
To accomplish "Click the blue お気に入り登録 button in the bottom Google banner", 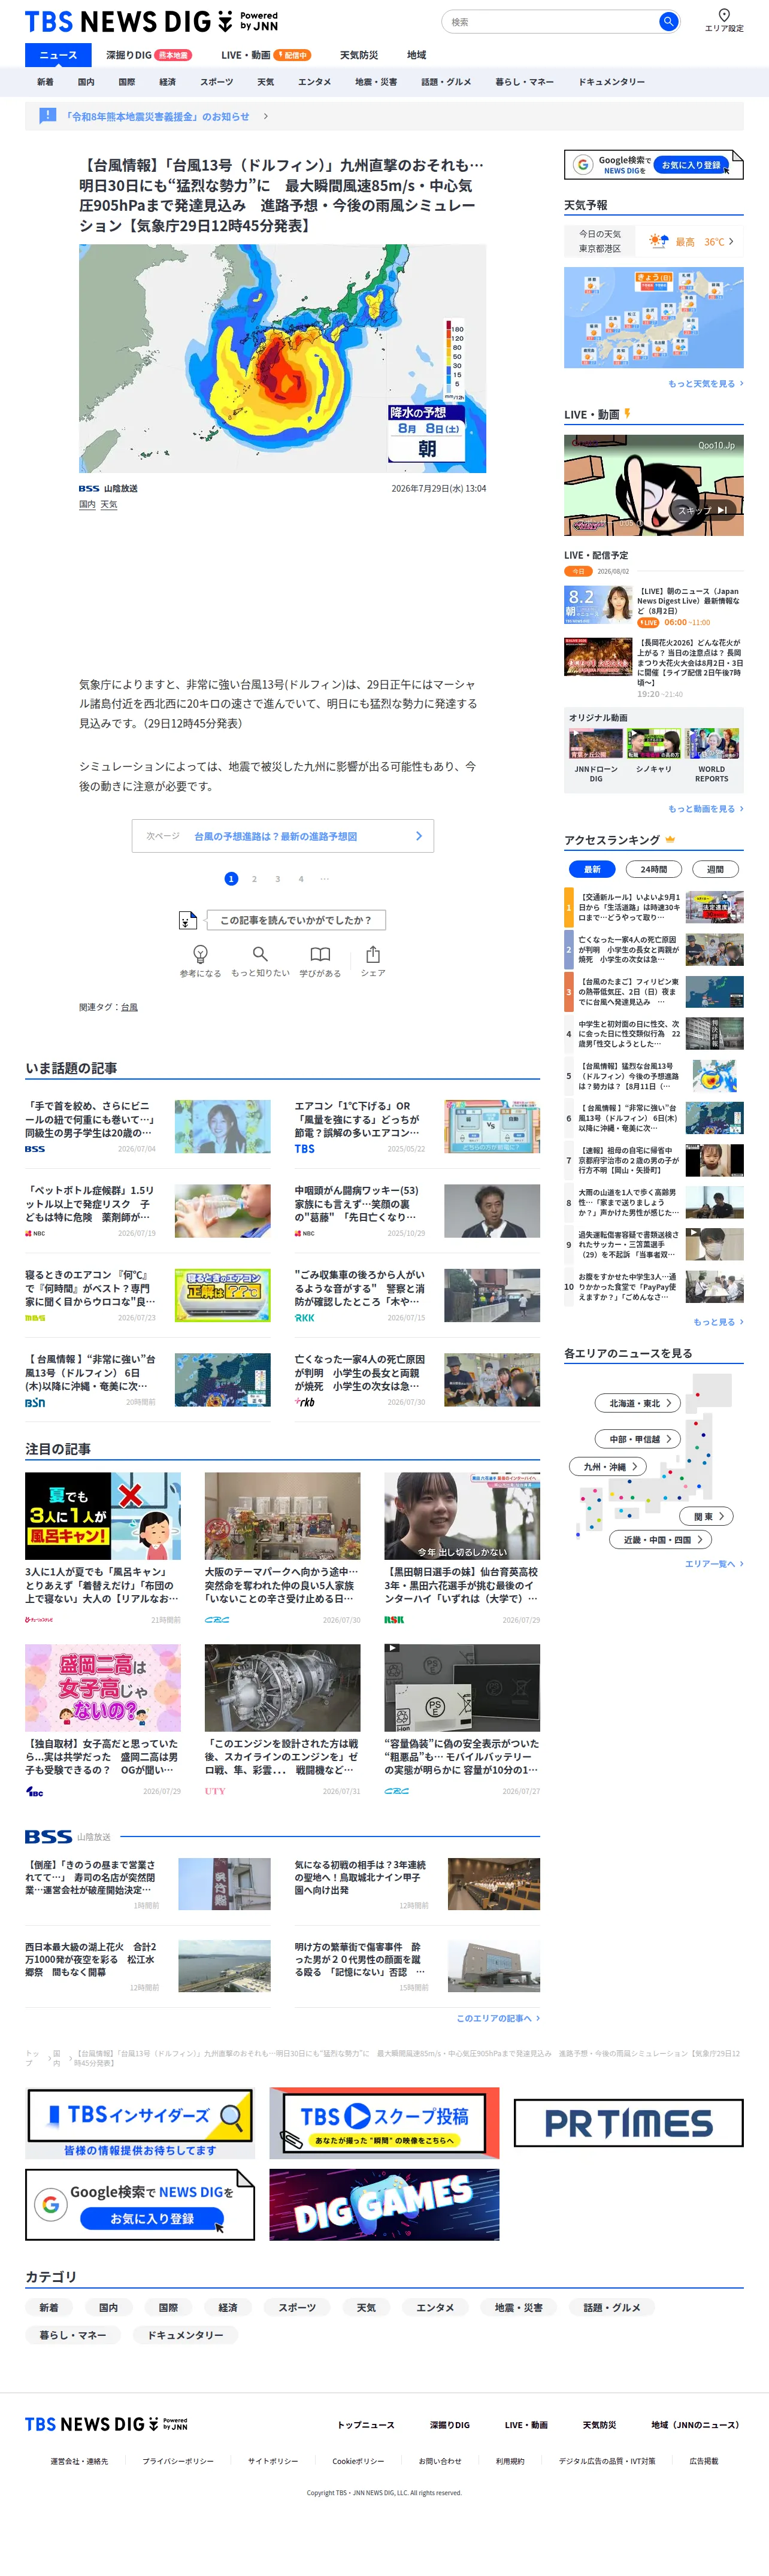I will 153,2218.
